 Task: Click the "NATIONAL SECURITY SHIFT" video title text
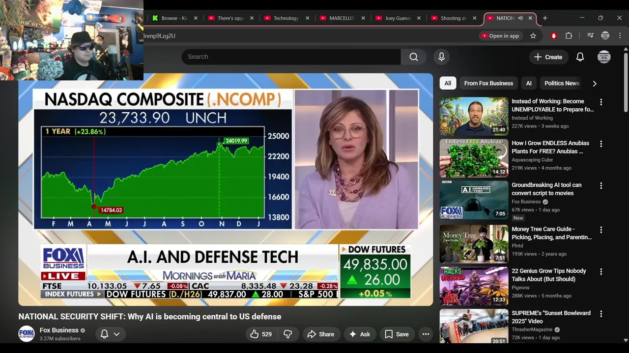pos(150,317)
